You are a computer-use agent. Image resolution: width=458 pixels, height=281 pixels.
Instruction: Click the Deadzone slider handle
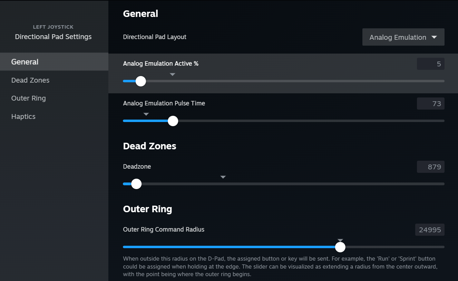pos(136,184)
